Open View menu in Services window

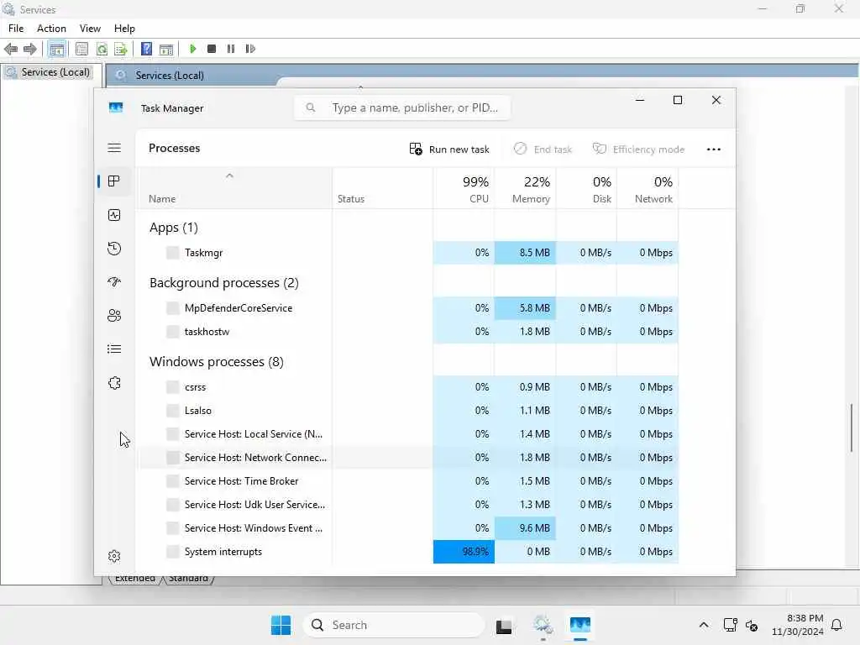(x=90, y=29)
